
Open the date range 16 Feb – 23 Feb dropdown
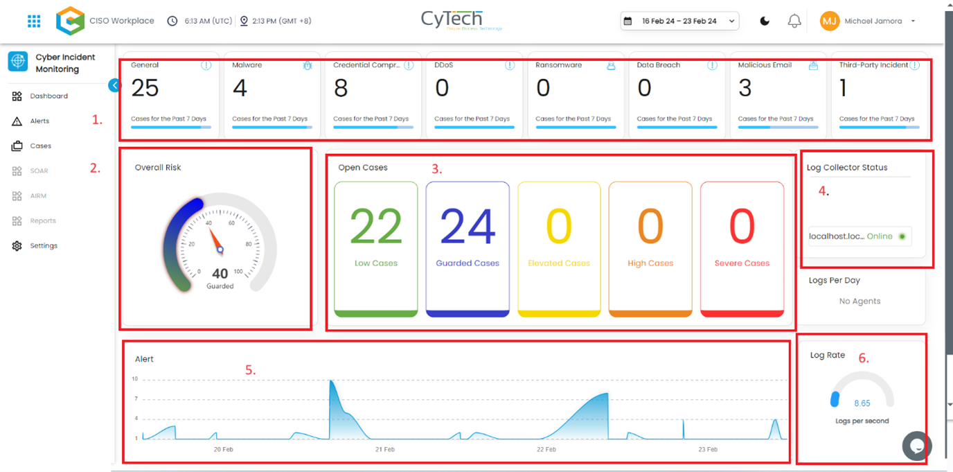(680, 21)
